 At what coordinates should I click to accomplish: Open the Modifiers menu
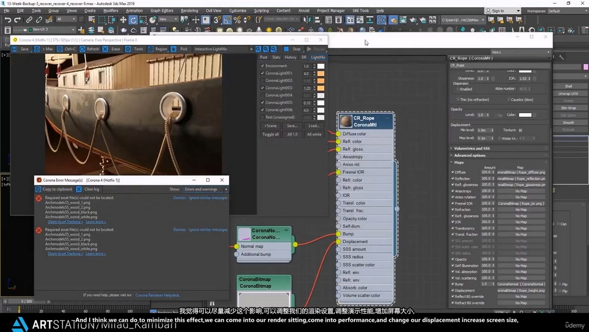pyautogui.click(x=111, y=11)
